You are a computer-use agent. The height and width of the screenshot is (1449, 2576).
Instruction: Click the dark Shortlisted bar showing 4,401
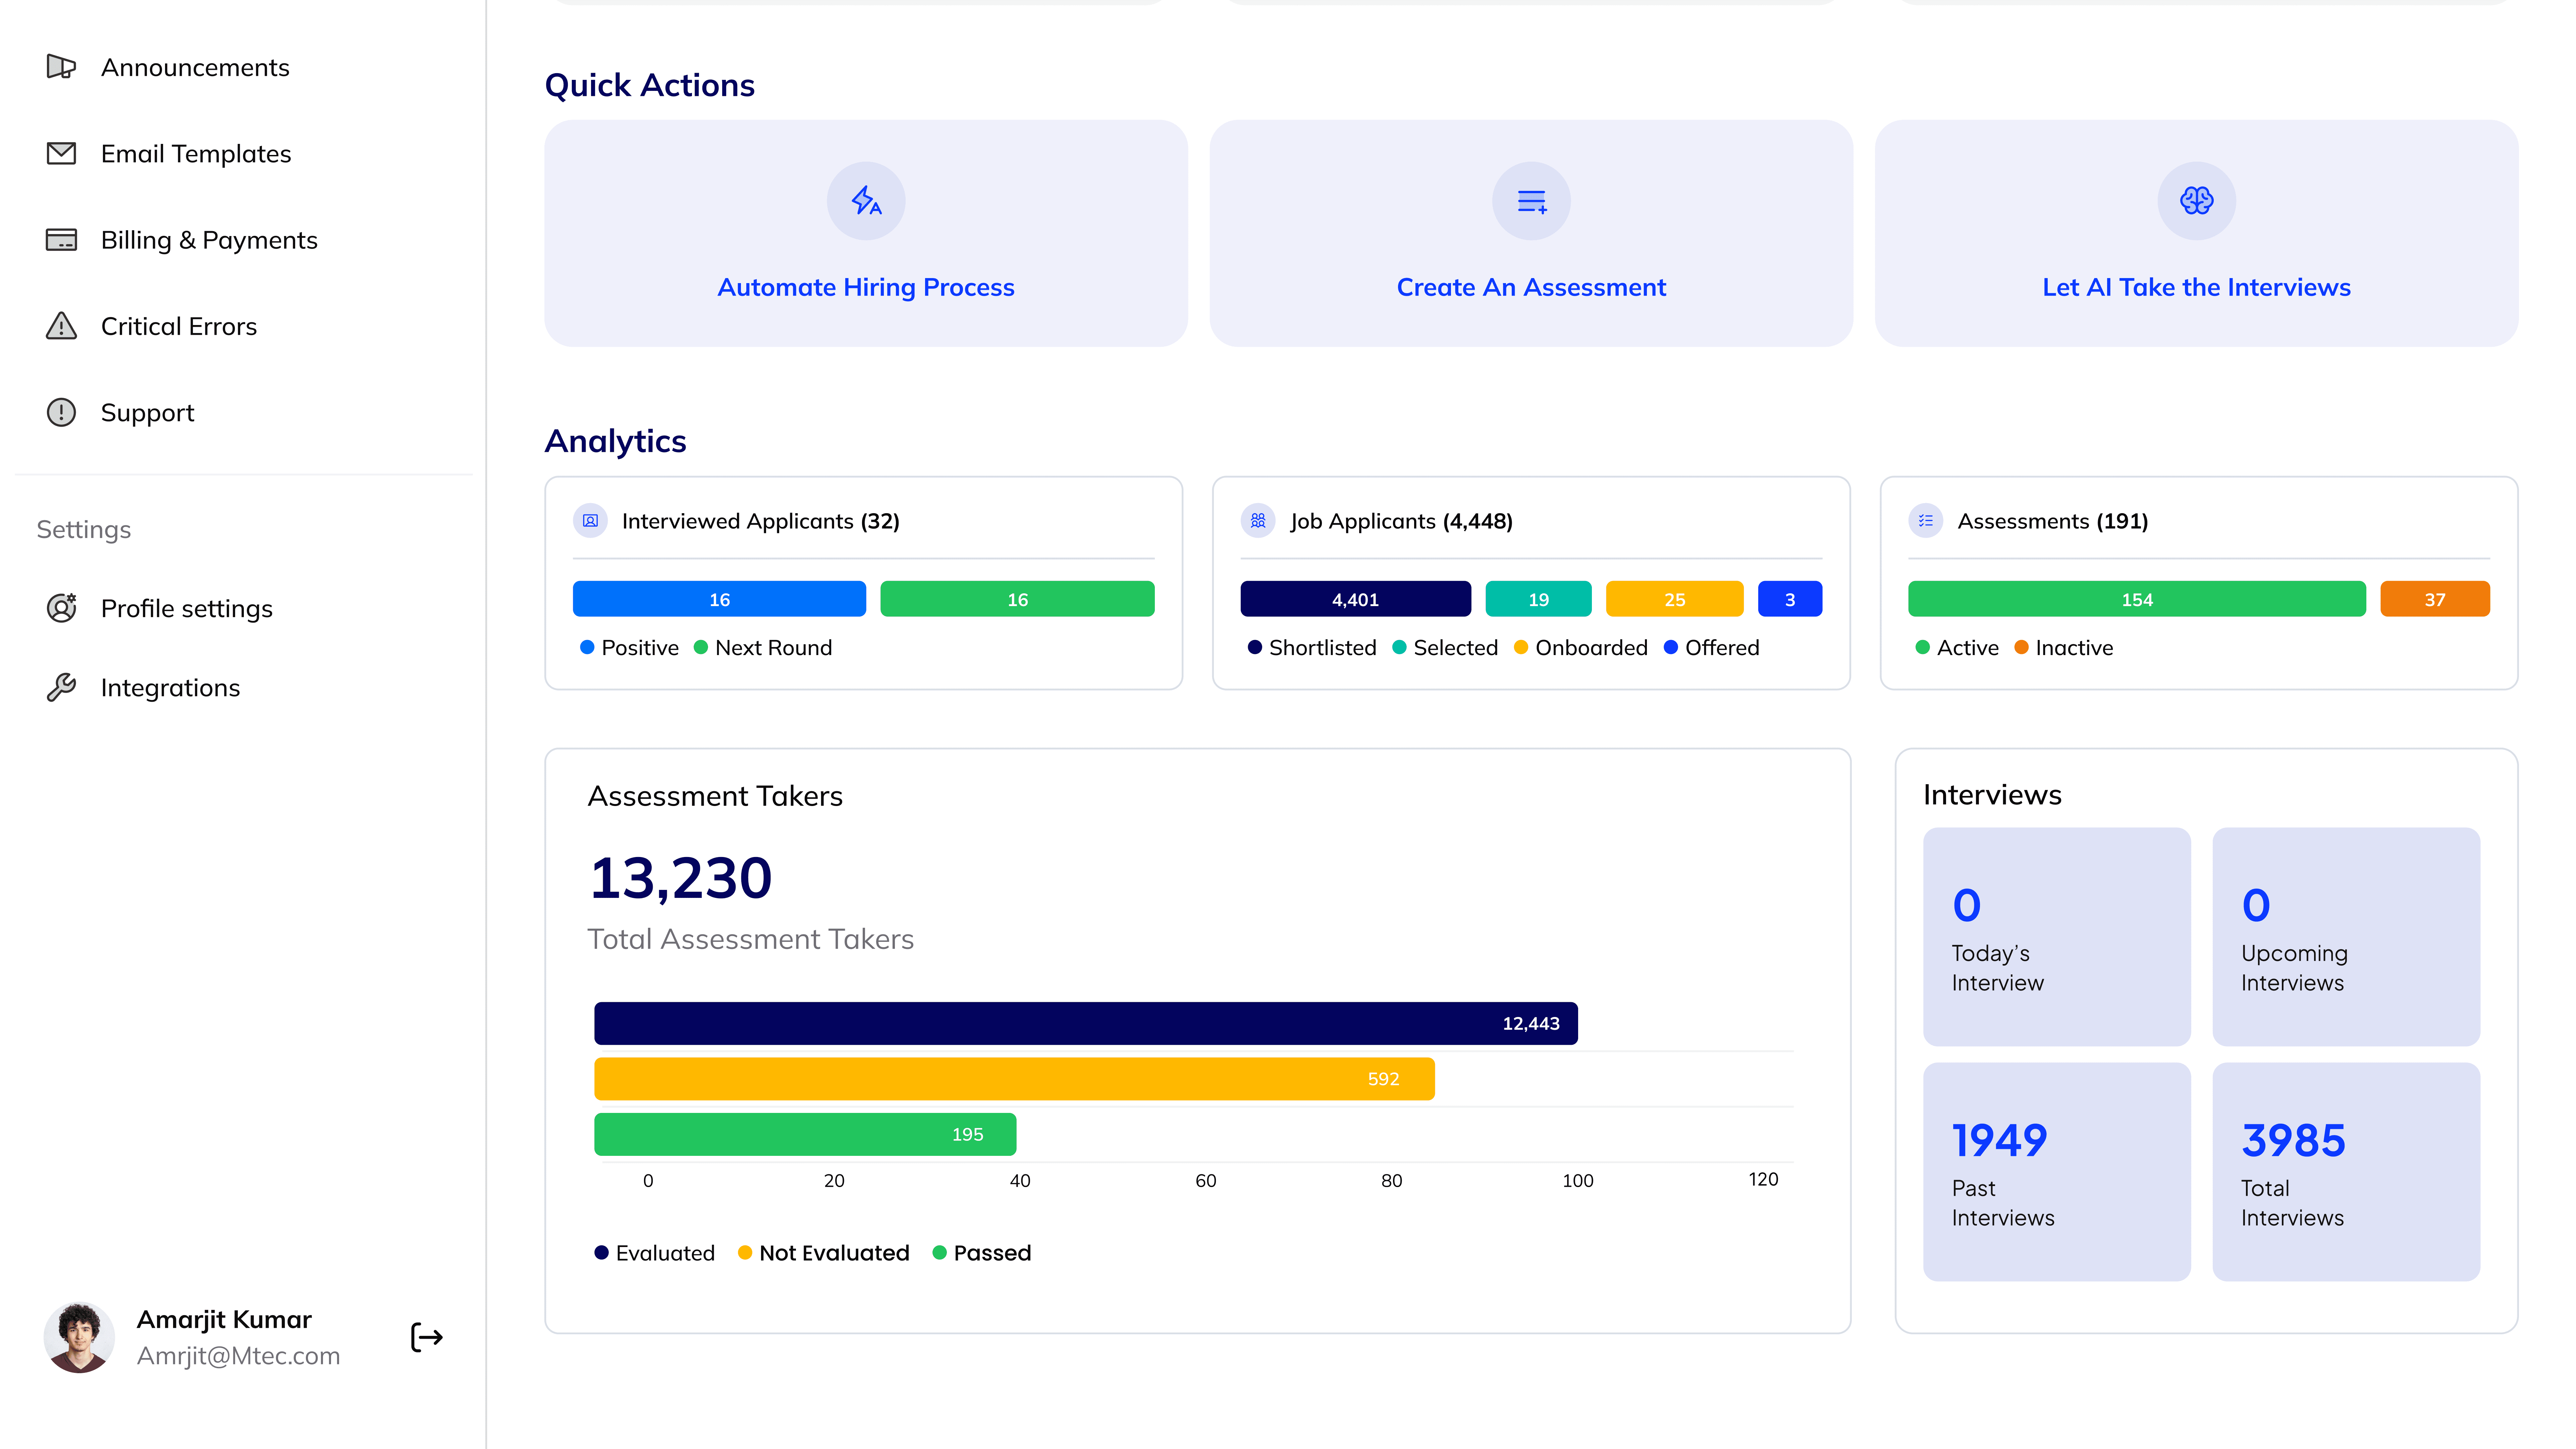1355,599
